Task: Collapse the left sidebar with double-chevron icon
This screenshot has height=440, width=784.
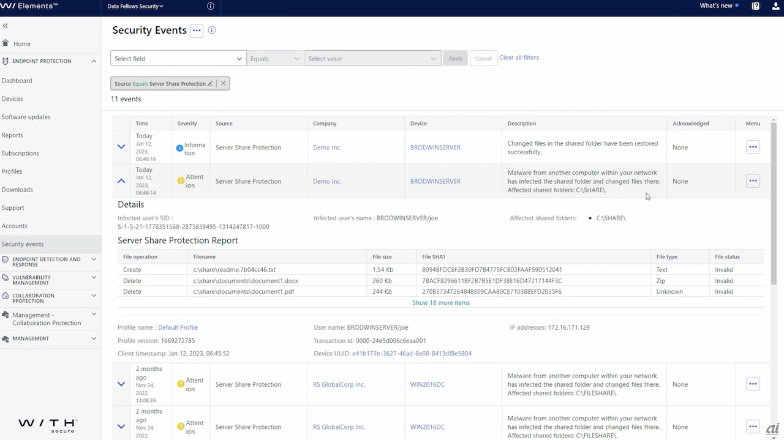Action: coord(6,26)
